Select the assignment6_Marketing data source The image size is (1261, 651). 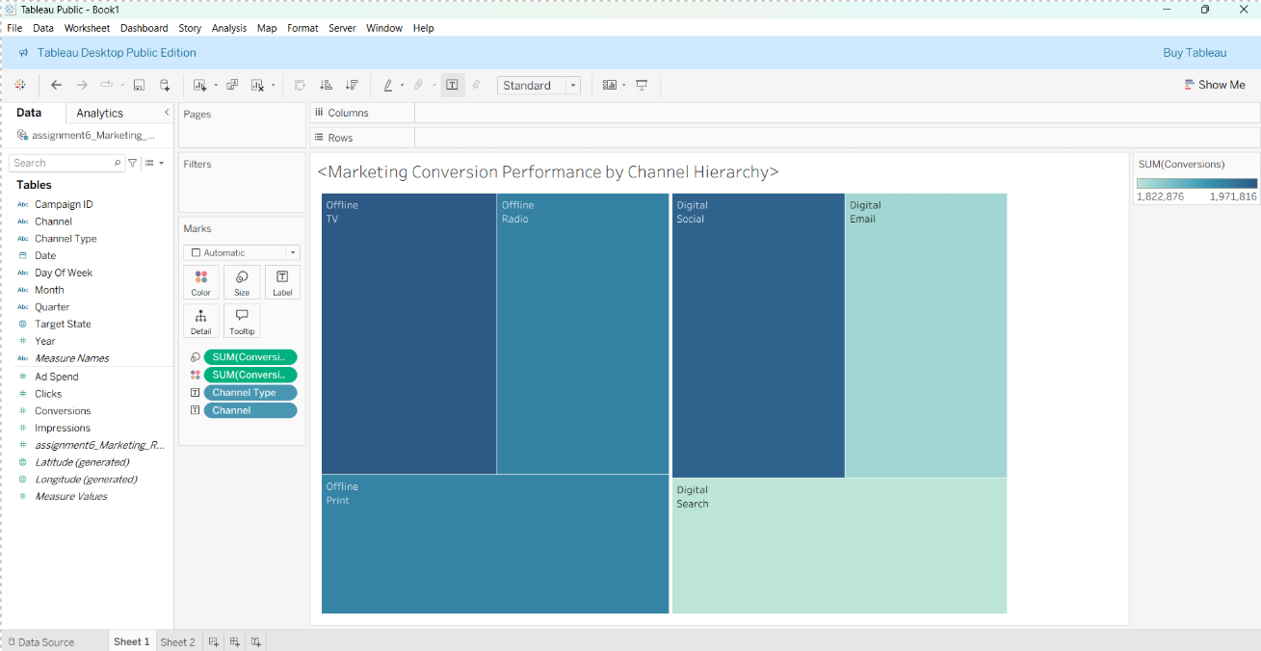point(86,135)
